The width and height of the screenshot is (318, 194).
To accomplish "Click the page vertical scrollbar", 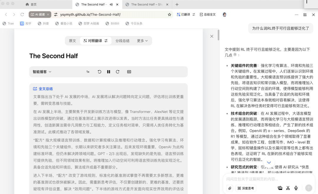I will pos(218,35).
